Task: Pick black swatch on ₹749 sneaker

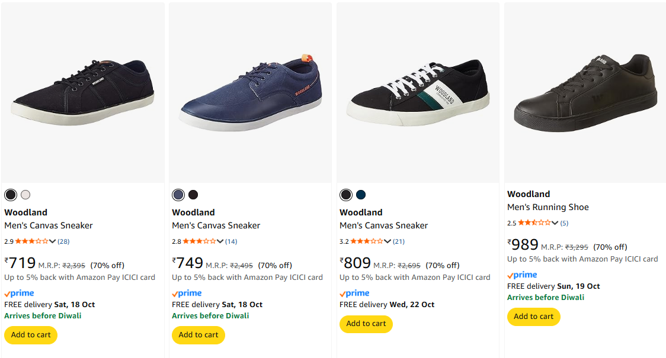Action: pyautogui.click(x=193, y=195)
